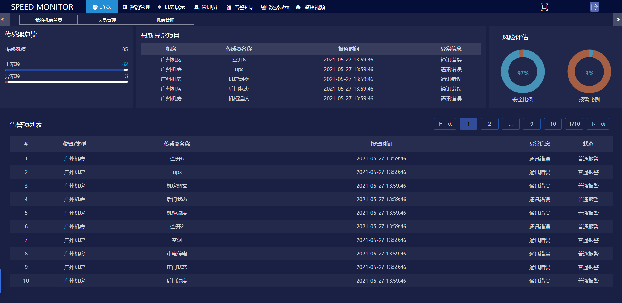Go to 机房展示 navigation item
The image size is (622, 303).
pyautogui.click(x=171, y=7)
